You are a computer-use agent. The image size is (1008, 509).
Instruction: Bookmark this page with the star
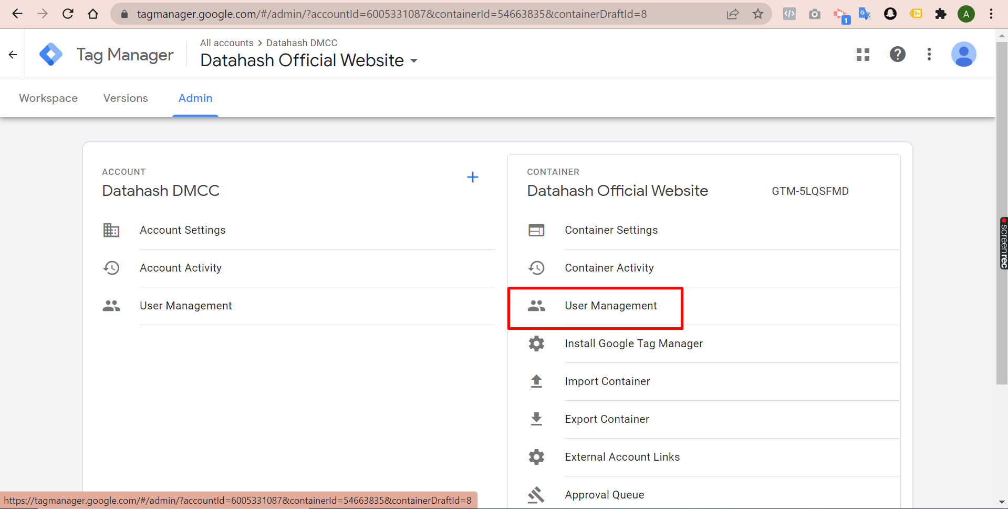coord(757,14)
